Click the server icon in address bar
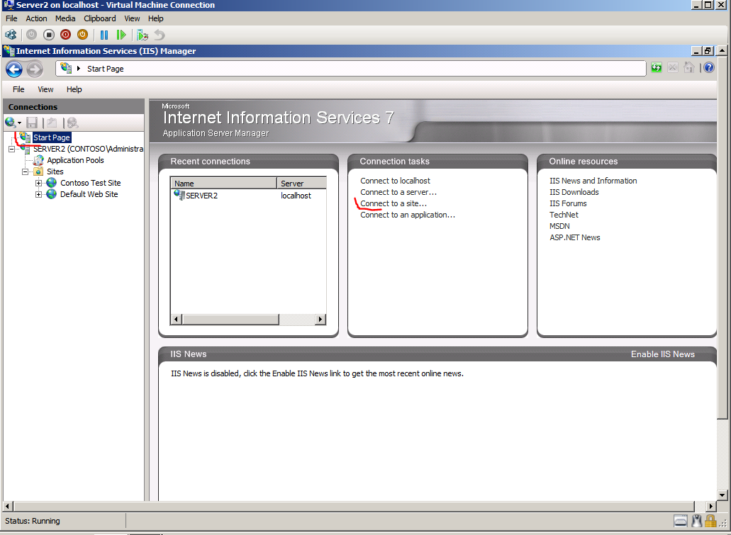 click(x=66, y=68)
